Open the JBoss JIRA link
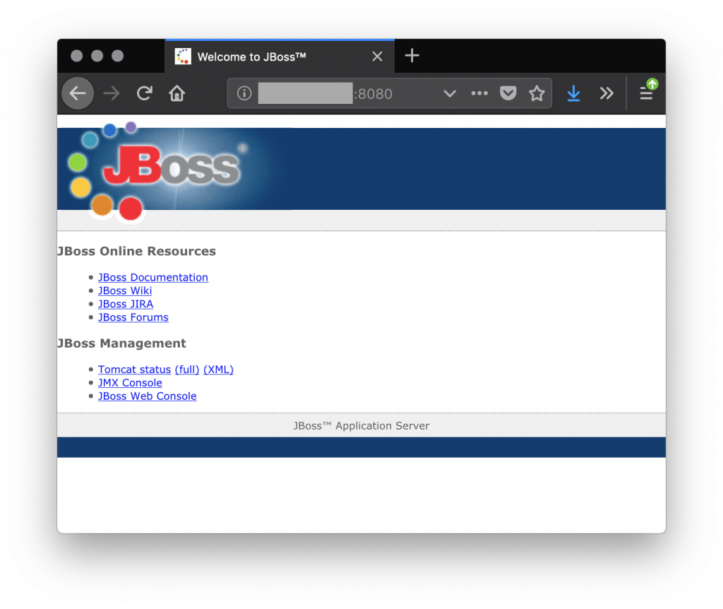The image size is (723, 609). 126,304
